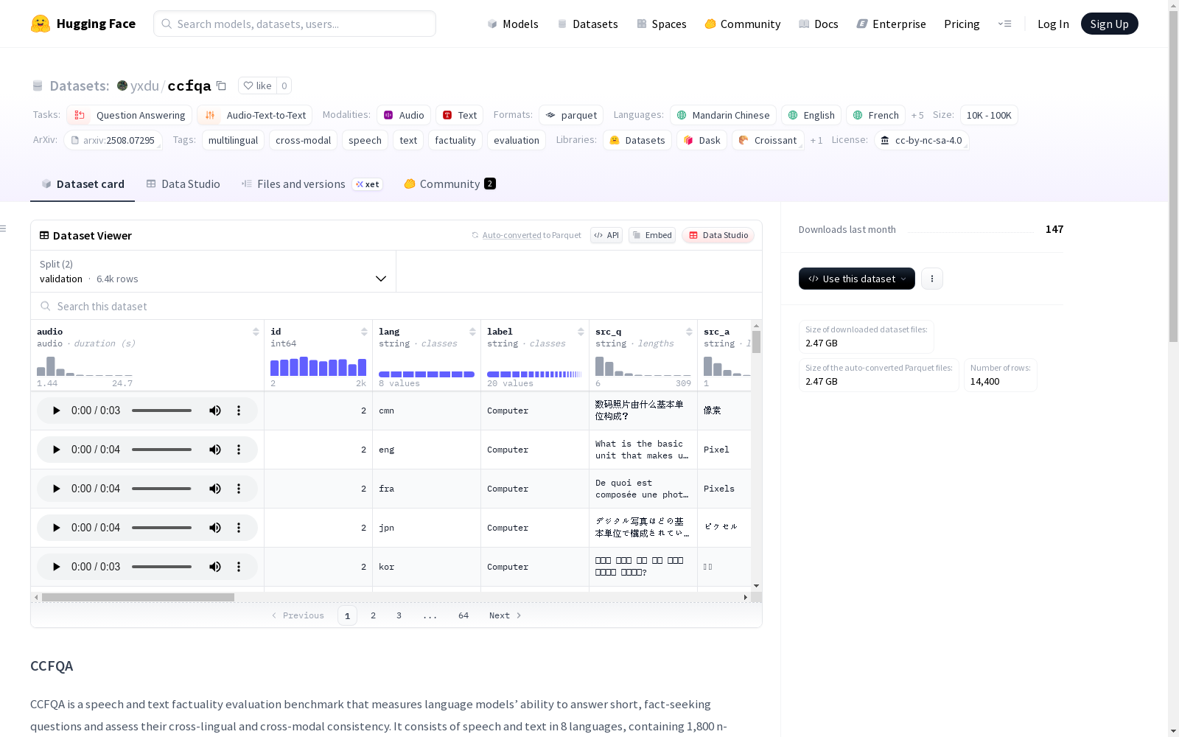Open the Community nav item

pyautogui.click(x=743, y=24)
